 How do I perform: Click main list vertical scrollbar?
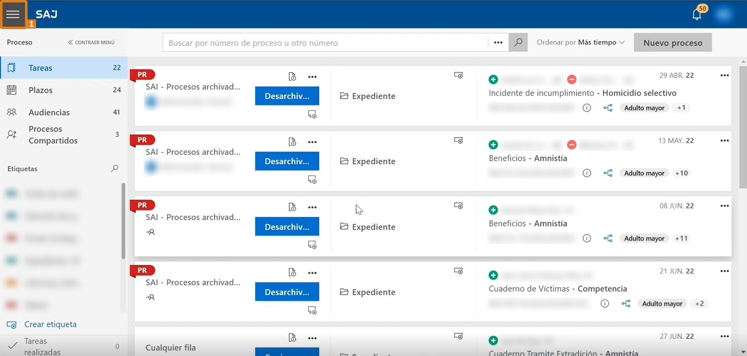(x=743, y=127)
